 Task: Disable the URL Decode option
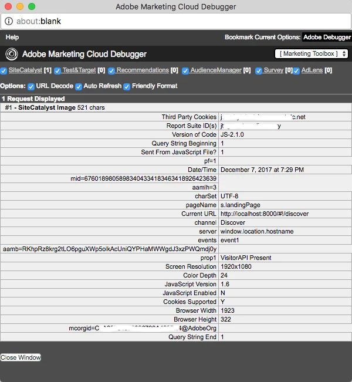31,87
